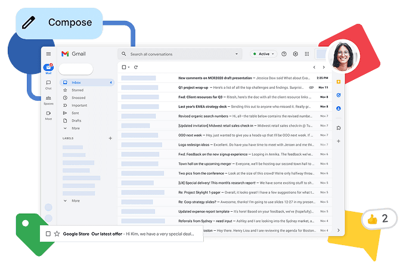Open UX Special delivery research report email
This screenshot has height=269, width=403.
225,183
